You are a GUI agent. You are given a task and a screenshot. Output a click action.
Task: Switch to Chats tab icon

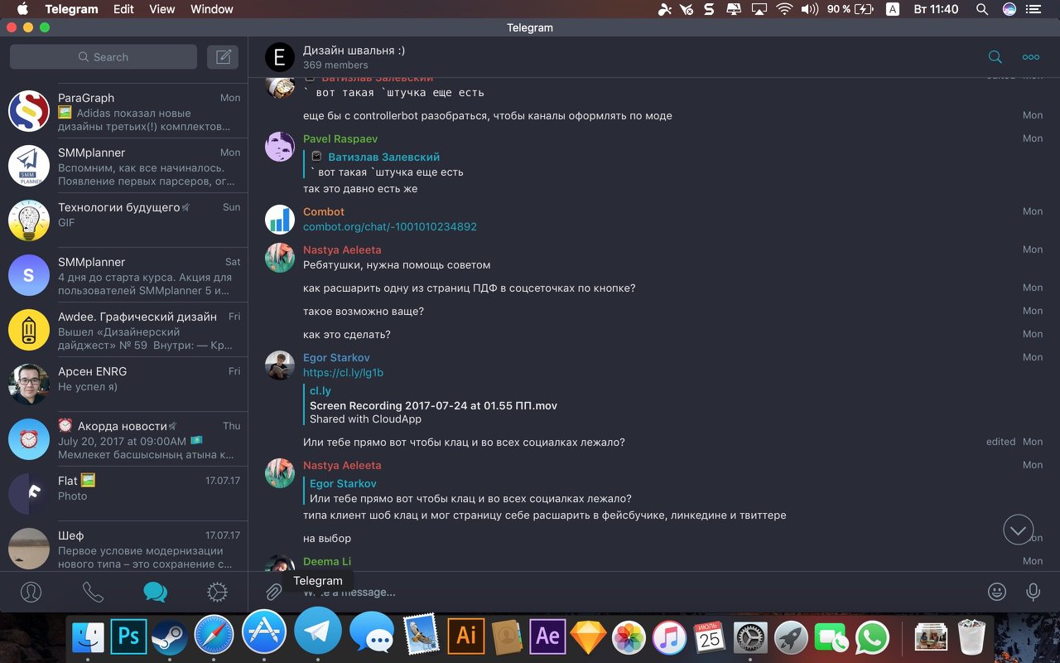(155, 592)
